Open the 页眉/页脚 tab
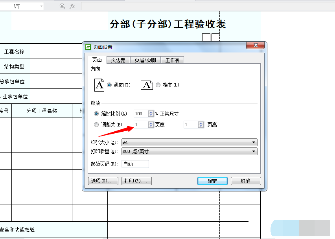Image resolution: width=335 pixels, height=239 pixels. pos(145,60)
